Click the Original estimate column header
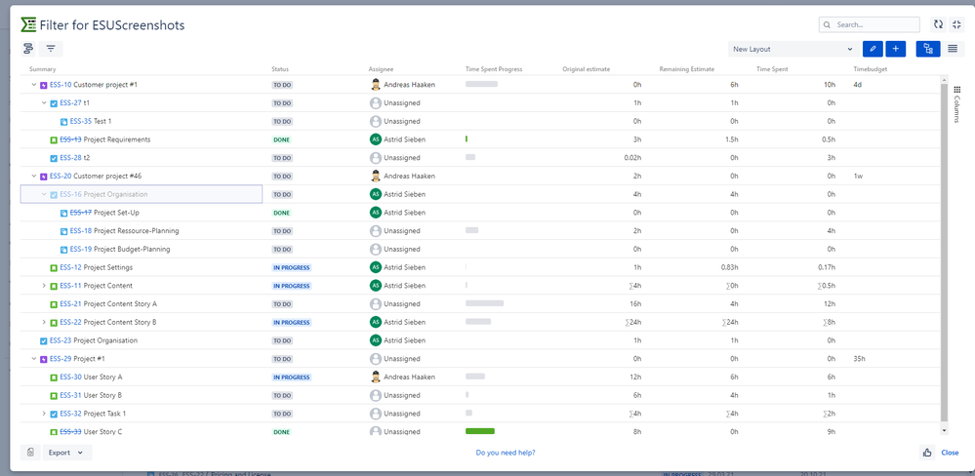 [x=586, y=69]
